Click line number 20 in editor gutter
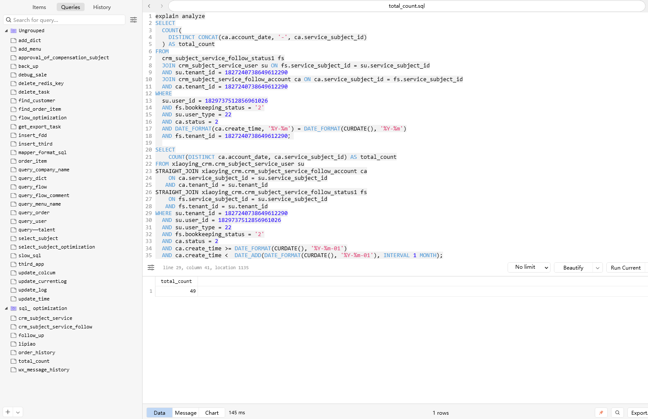 149,150
